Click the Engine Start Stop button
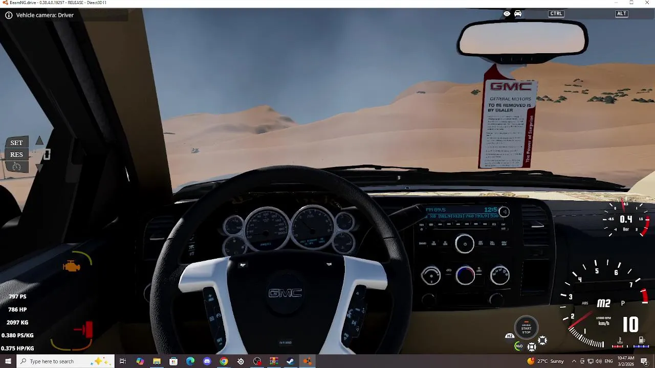The width and height of the screenshot is (655, 368). (526, 328)
